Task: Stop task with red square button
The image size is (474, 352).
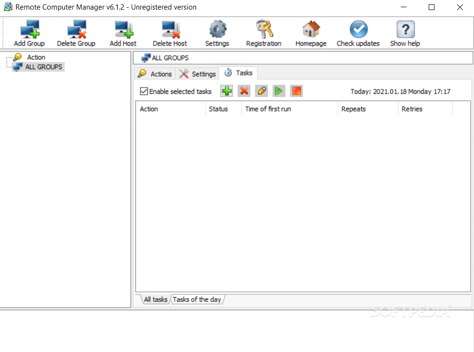Action: pyautogui.click(x=297, y=91)
